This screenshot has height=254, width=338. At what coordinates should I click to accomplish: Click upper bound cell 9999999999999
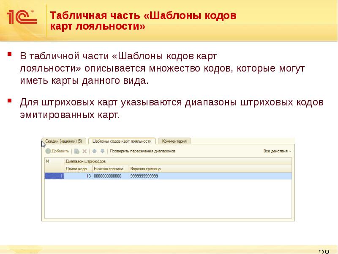pyautogui.click(x=144, y=176)
